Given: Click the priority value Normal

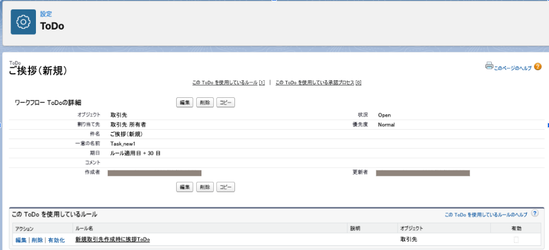Looking at the screenshot, I should (x=386, y=125).
